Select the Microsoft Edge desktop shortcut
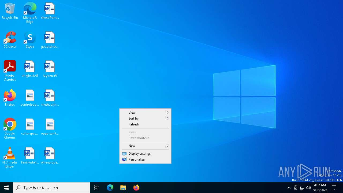 click(x=30, y=13)
